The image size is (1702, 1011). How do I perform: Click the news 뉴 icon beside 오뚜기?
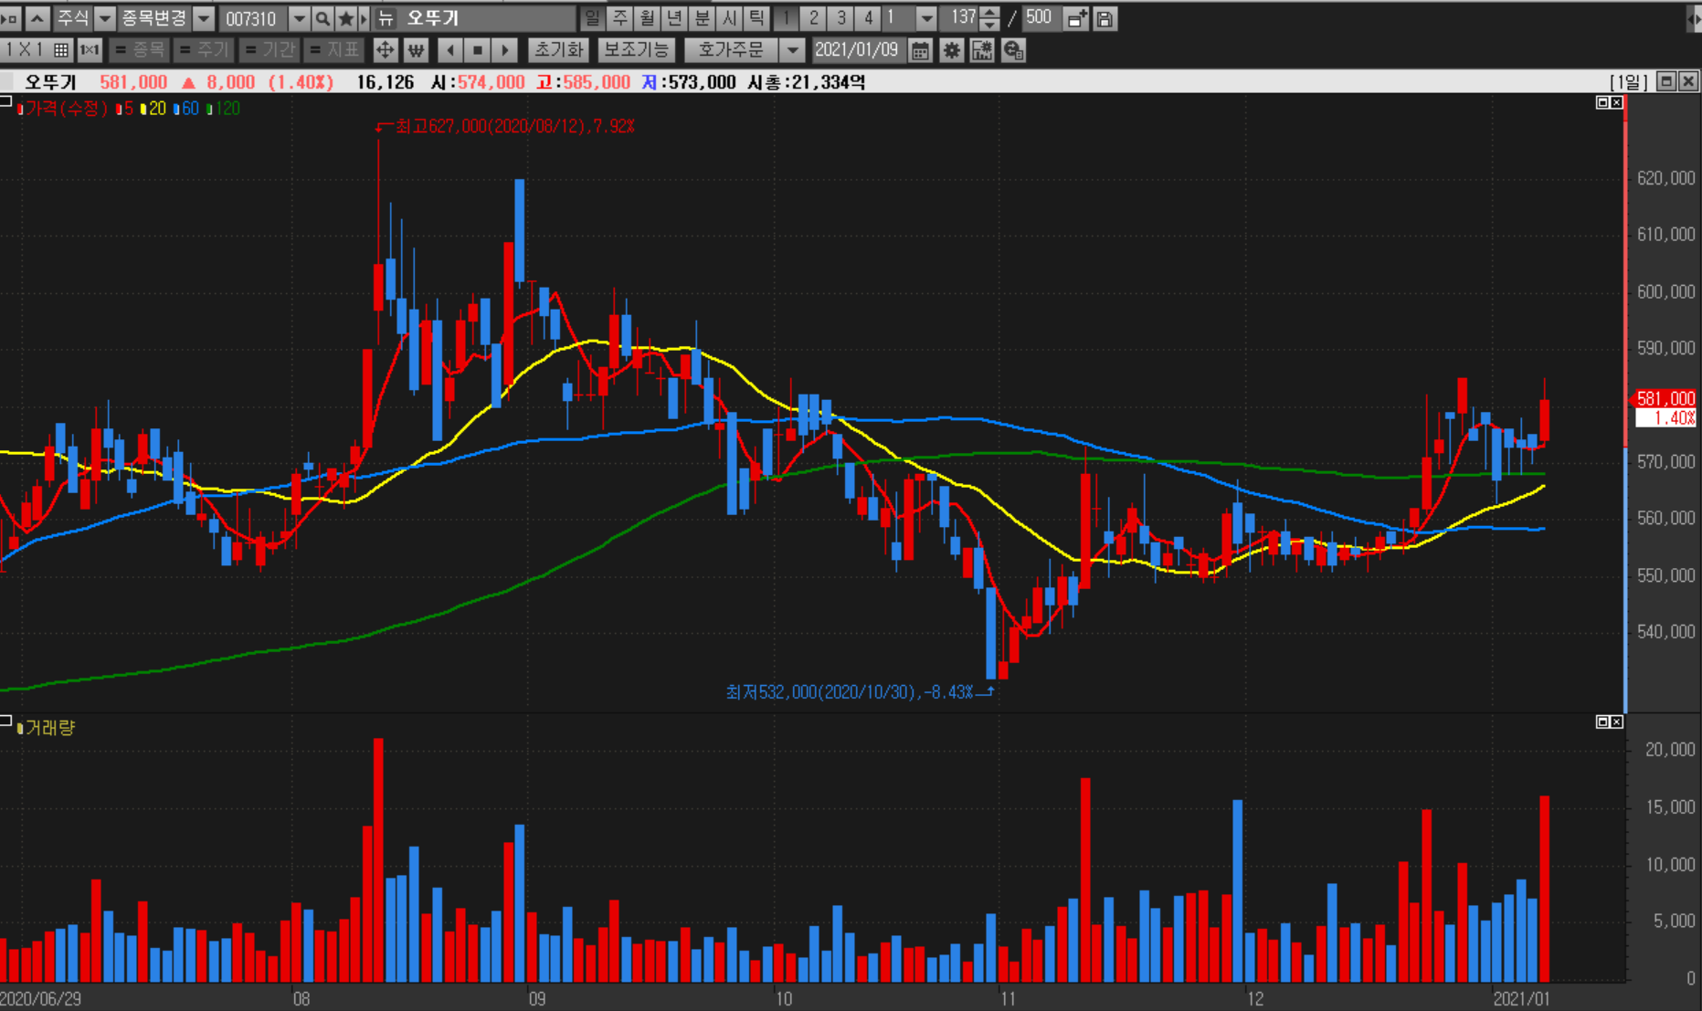[x=386, y=18]
